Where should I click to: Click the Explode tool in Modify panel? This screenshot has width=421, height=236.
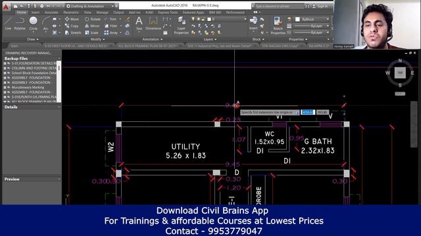pyautogui.click(x=128, y=26)
